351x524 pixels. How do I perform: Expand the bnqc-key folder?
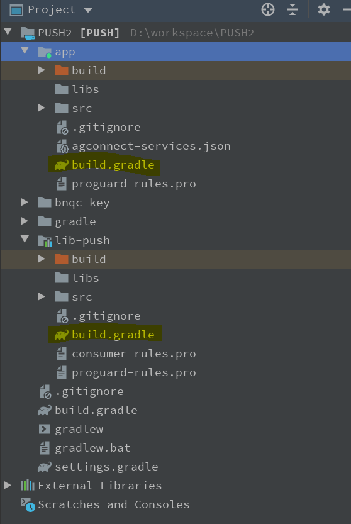(25, 202)
